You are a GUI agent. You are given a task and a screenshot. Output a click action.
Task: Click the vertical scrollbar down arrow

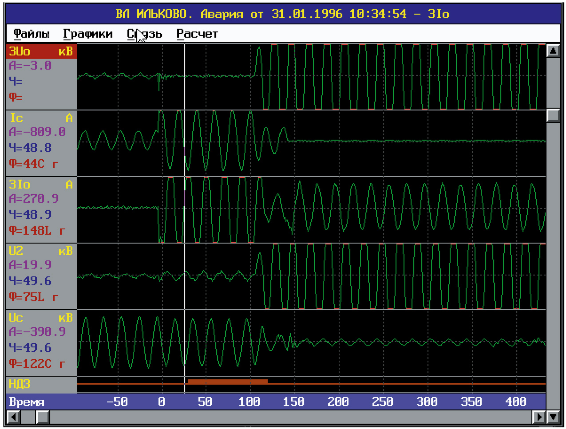(x=553, y=417)
